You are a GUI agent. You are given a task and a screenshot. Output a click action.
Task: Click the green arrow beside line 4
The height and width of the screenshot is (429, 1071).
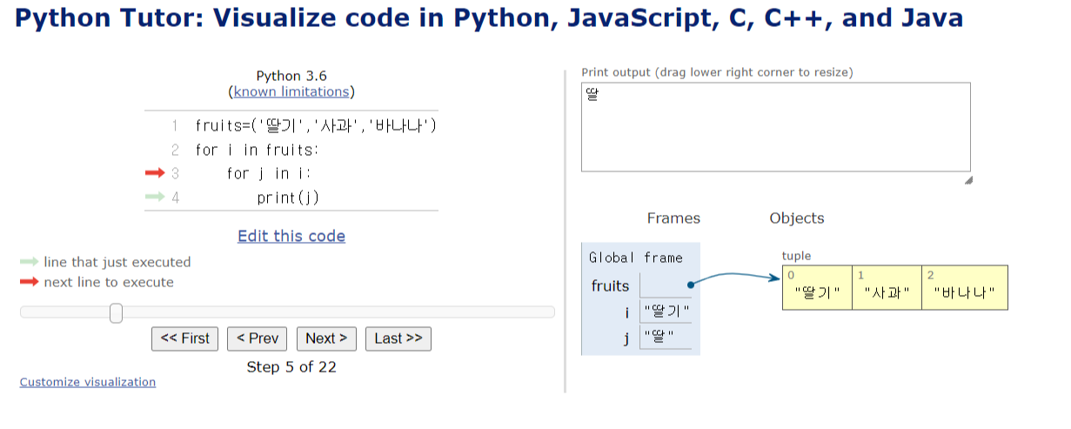[x=155, y=198]
